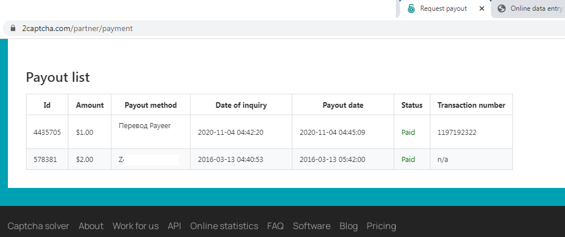Open the Captcha solver footer link
The width and height of the screenshot is (565, 237).
38,226
